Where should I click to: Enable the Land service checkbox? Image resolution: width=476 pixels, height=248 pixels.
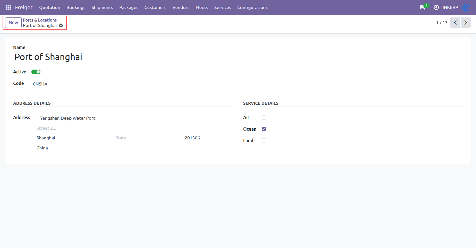click(x=264, y=141)
